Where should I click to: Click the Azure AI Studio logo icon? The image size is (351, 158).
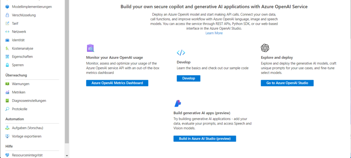(x=177, y=103)
